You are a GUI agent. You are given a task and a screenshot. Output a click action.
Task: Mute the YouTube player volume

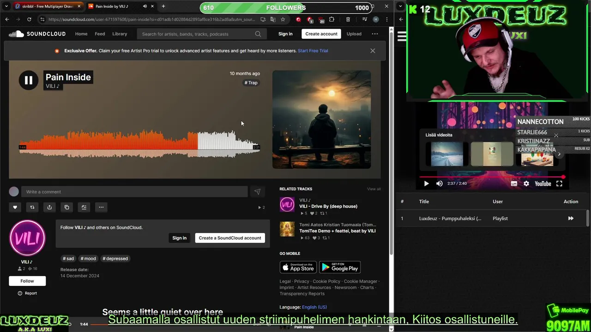[439, 184]
